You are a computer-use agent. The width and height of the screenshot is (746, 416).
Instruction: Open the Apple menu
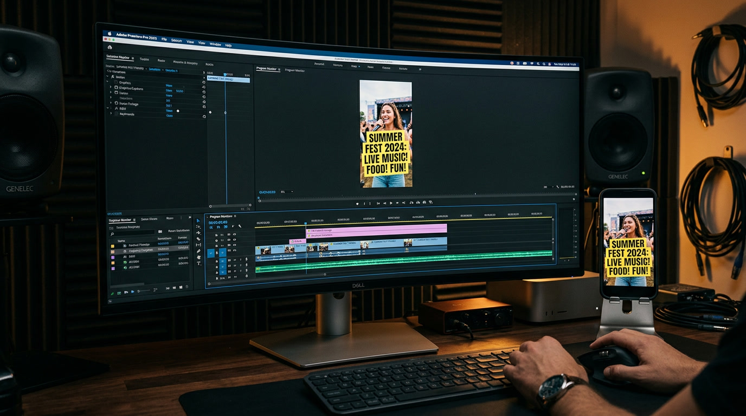(x=110, y=34)
